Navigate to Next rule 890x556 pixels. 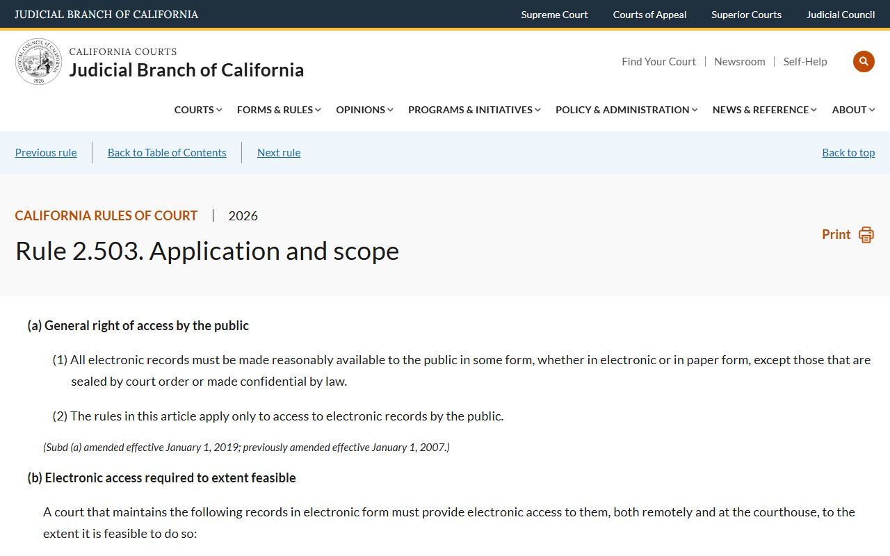coord(279,153)
